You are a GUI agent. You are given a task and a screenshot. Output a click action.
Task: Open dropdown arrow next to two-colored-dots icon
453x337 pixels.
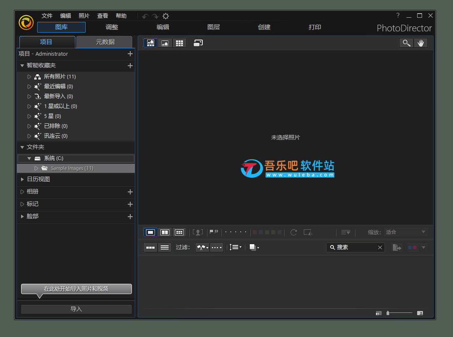424,247
